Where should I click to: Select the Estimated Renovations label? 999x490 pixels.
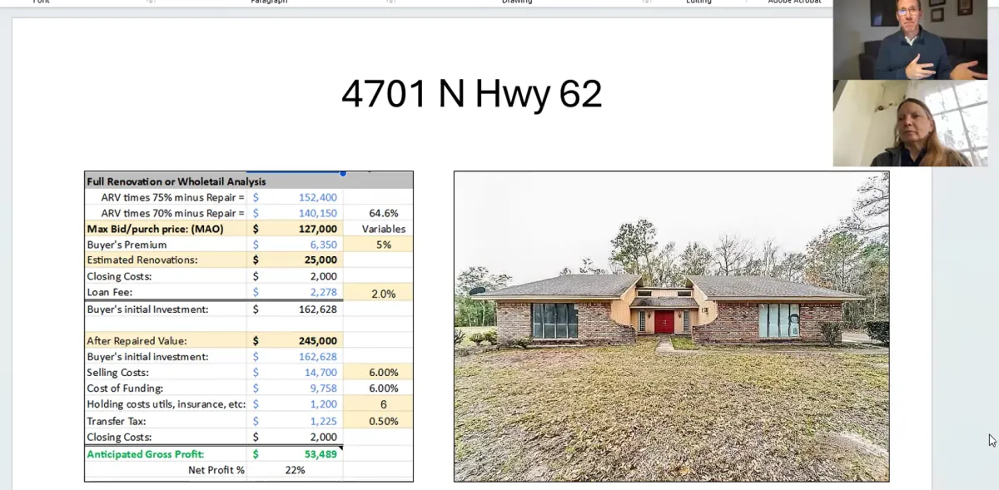[x=142, y=260]
